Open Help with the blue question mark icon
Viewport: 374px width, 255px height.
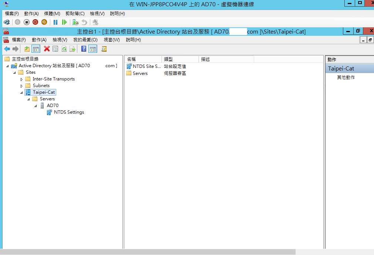coord(84,49)
